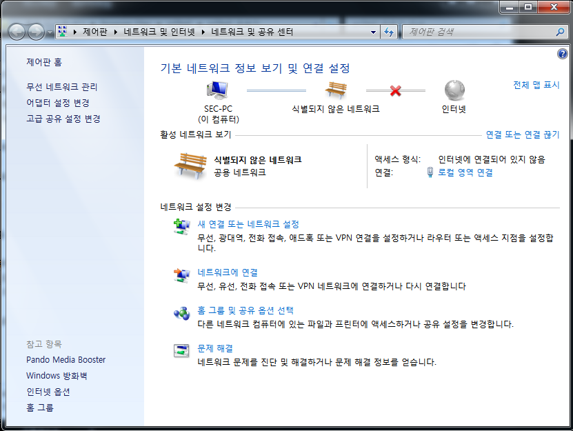Open Windows 방화벽 in the left pane

[57, 376]
